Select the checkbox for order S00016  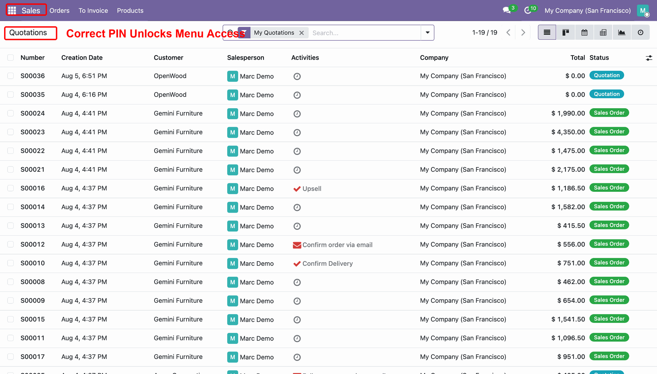point(11,188)
